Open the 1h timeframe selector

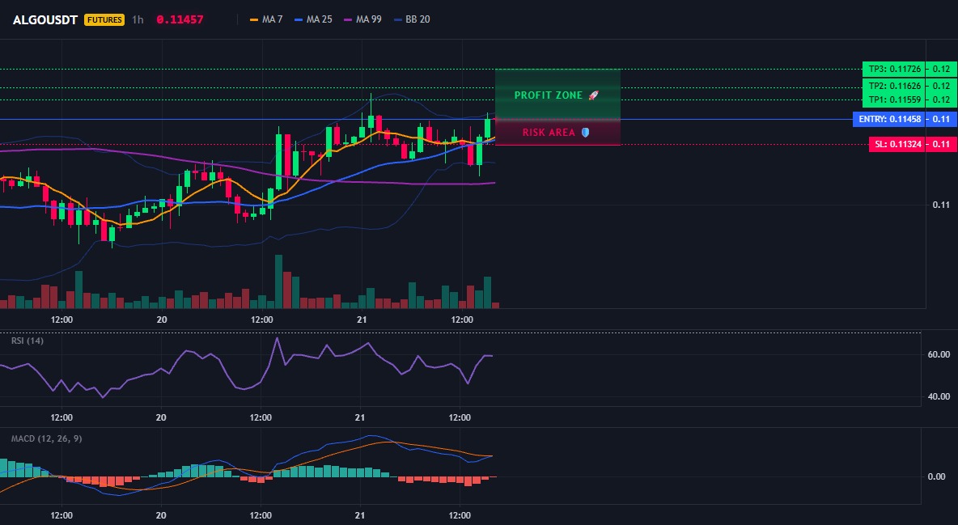pyautogui.click(x=138, y=19)
